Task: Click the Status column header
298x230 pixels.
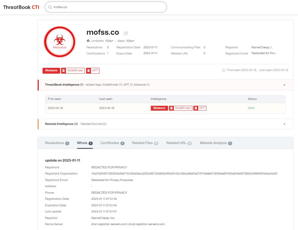Action: [x=252, y=99]
